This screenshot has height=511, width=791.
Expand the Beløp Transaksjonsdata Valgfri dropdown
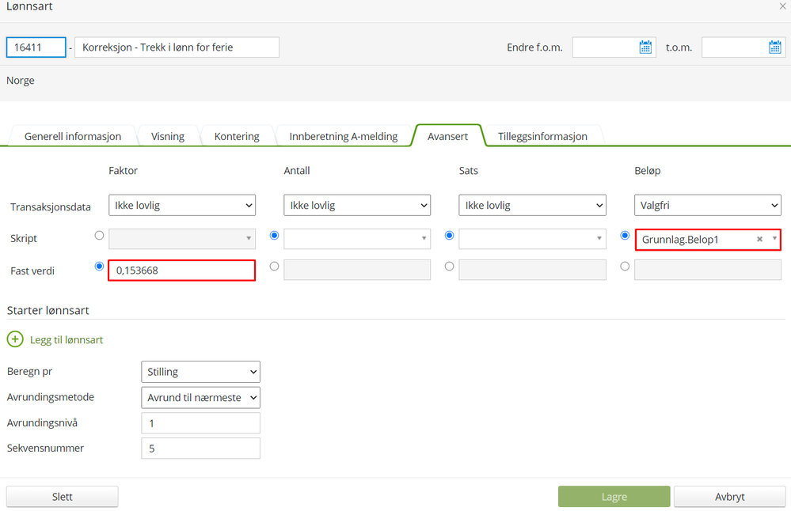(708, 206)
